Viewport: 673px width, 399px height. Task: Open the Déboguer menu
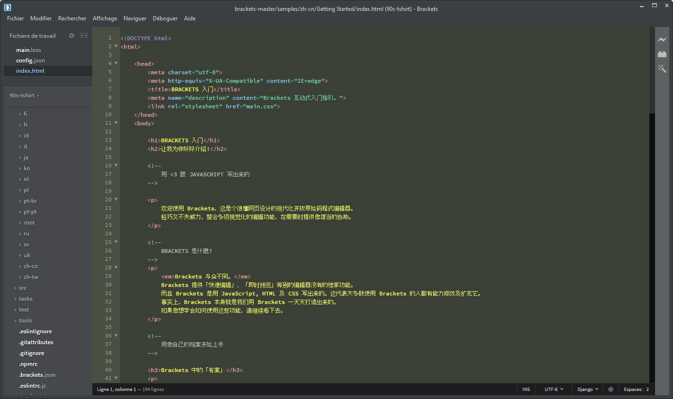click(x=165, y=18)
